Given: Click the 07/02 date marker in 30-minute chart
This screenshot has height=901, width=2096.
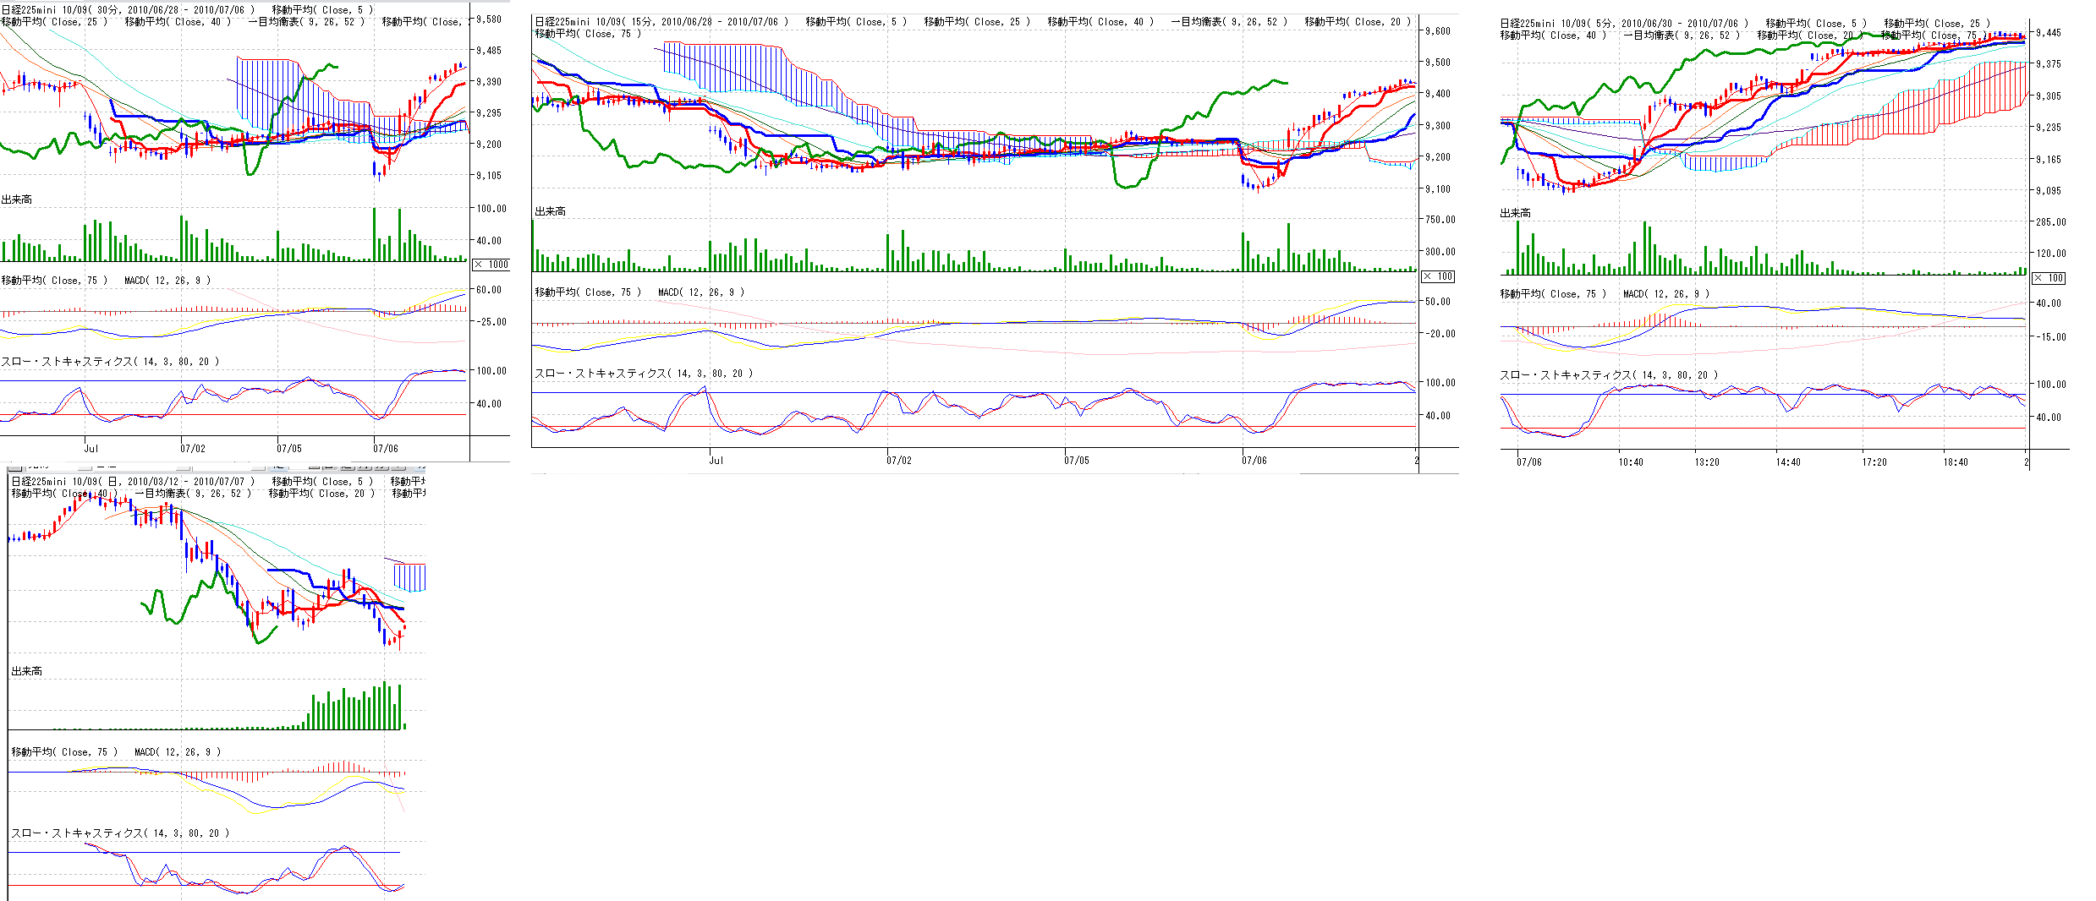Looking at the screenshot, I should [x=192, y=449].
